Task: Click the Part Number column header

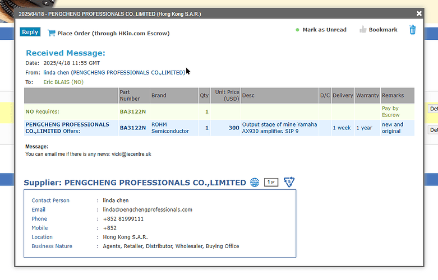Action: tap(134, 95)
